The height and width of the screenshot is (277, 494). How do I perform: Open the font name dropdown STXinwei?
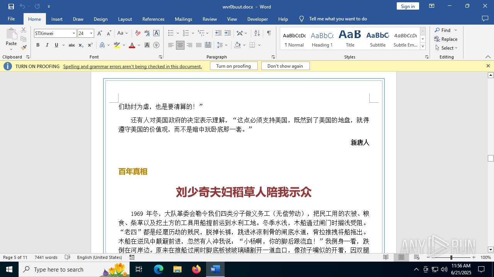(x=74, y=33)
